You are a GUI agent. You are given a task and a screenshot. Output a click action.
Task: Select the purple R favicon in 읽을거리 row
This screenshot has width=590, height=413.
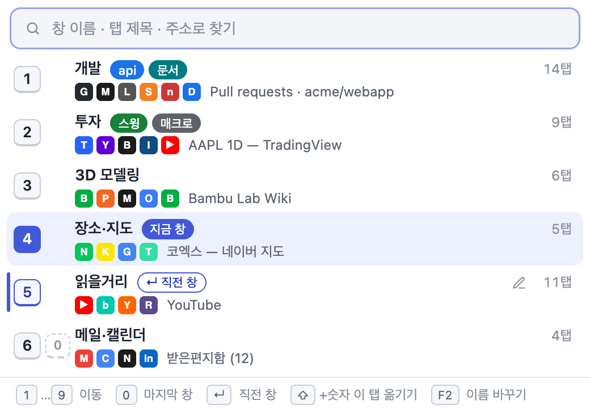click(x=149, y=305)
